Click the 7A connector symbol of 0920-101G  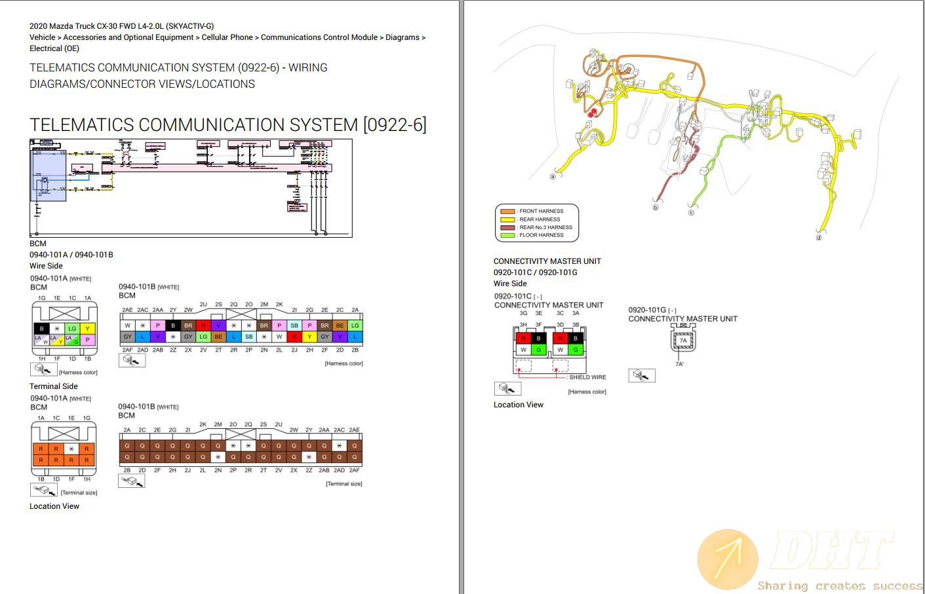click(x=683, y=339)
